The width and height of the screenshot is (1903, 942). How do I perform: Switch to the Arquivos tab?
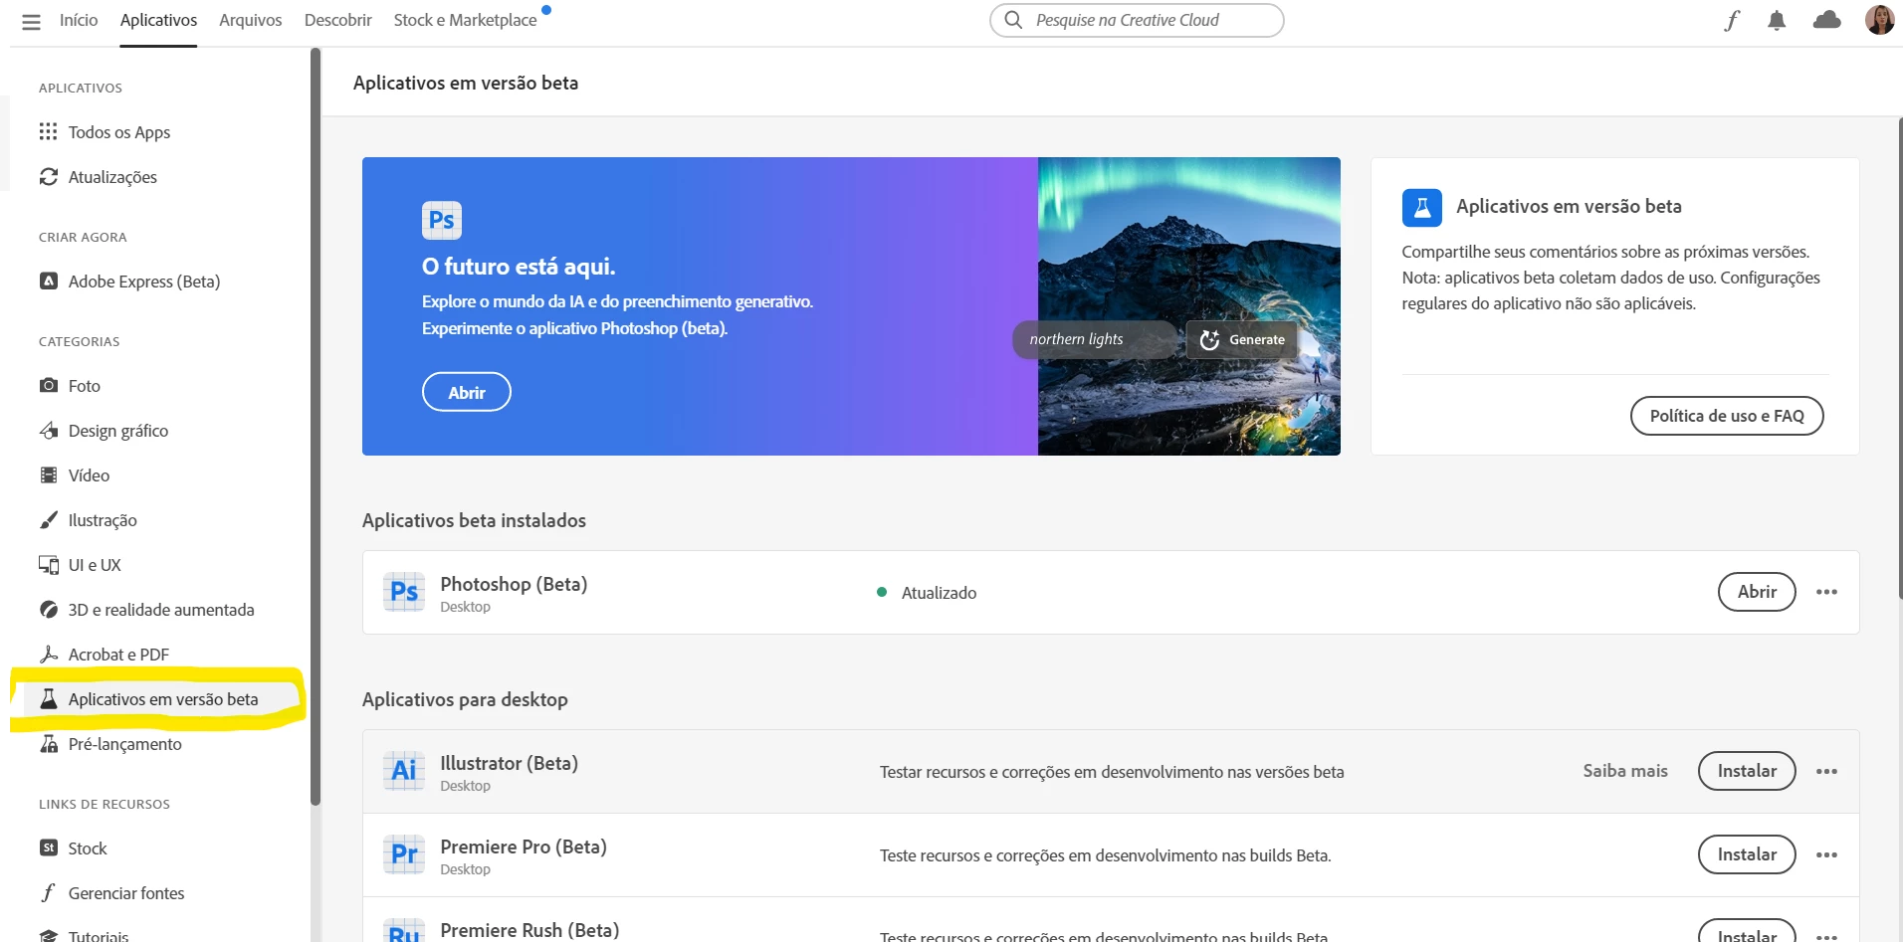(251, 20)
